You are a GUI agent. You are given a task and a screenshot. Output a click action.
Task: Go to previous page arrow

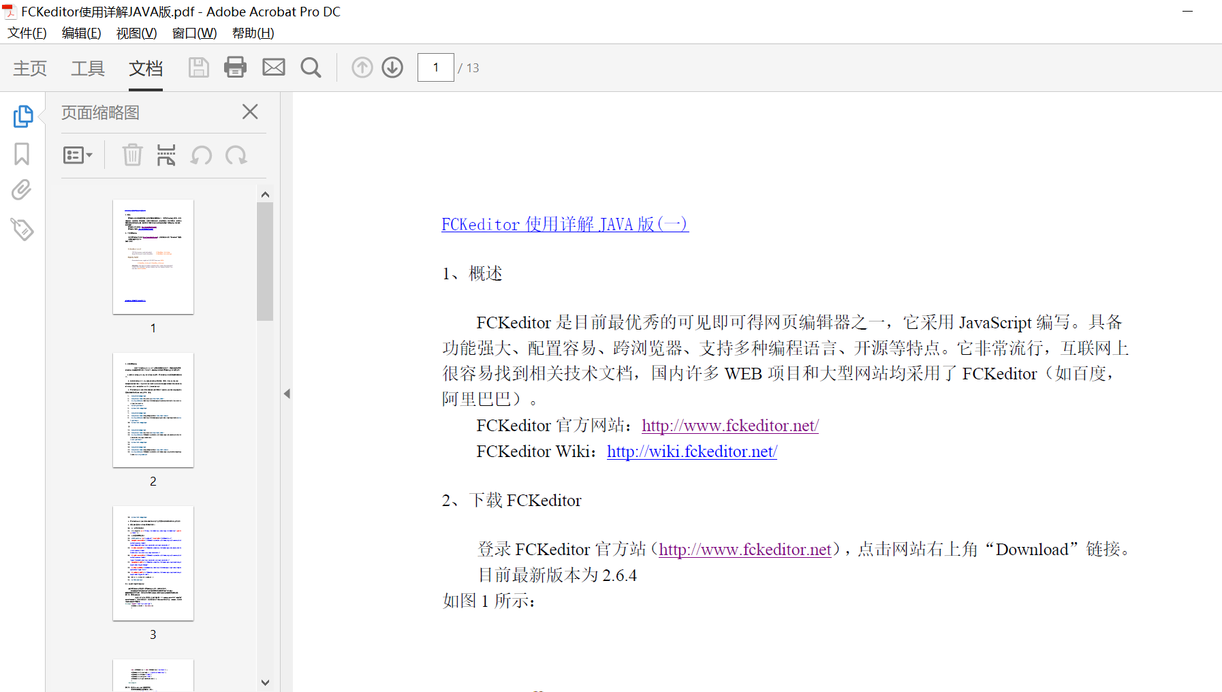(x=362, y=67)
